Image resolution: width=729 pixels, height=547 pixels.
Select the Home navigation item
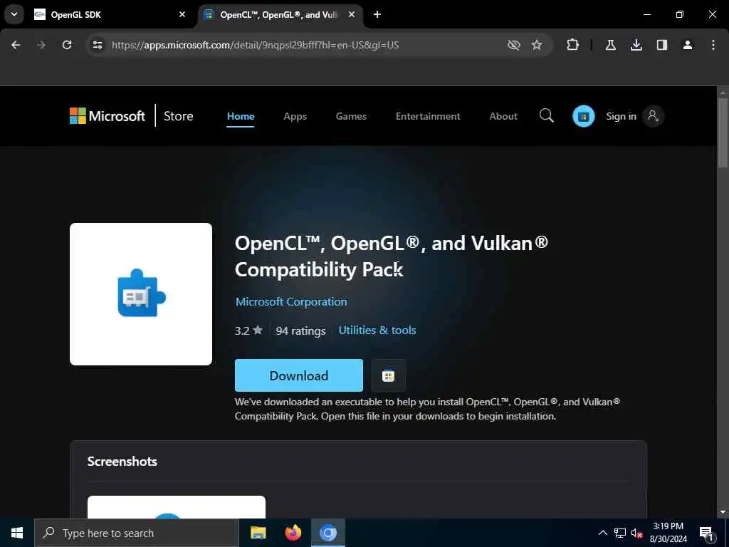241,116
